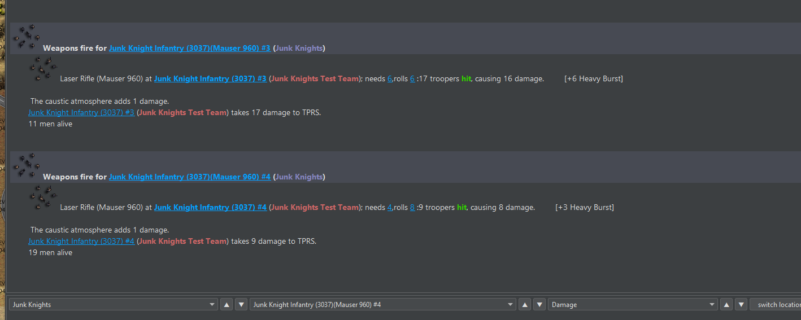Image resolution: width=801 pixels, height=320 pixels.
Task: Click caustic atmosphere line above 17 damage
Action: 99,102
